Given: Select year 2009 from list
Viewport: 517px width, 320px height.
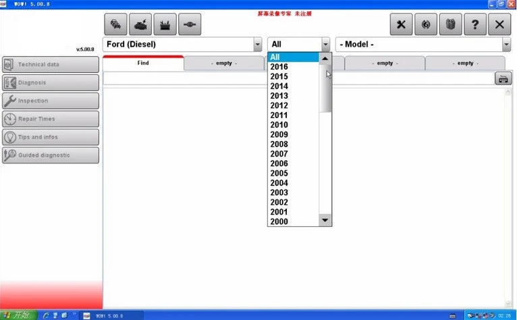Looking at the screenshot, I should point(293,134).
